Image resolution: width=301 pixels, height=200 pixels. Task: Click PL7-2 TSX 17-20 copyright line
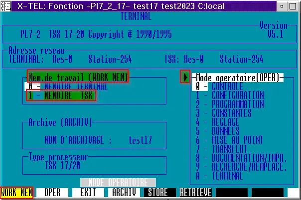[96, 34]
